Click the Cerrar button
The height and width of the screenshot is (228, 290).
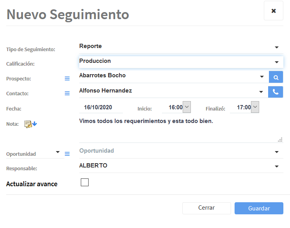206,208
